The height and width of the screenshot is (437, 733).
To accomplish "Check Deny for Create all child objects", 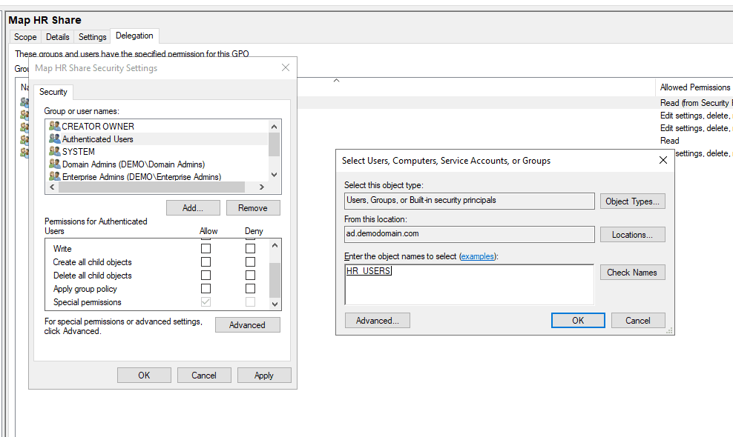I will tap(250, 262).
